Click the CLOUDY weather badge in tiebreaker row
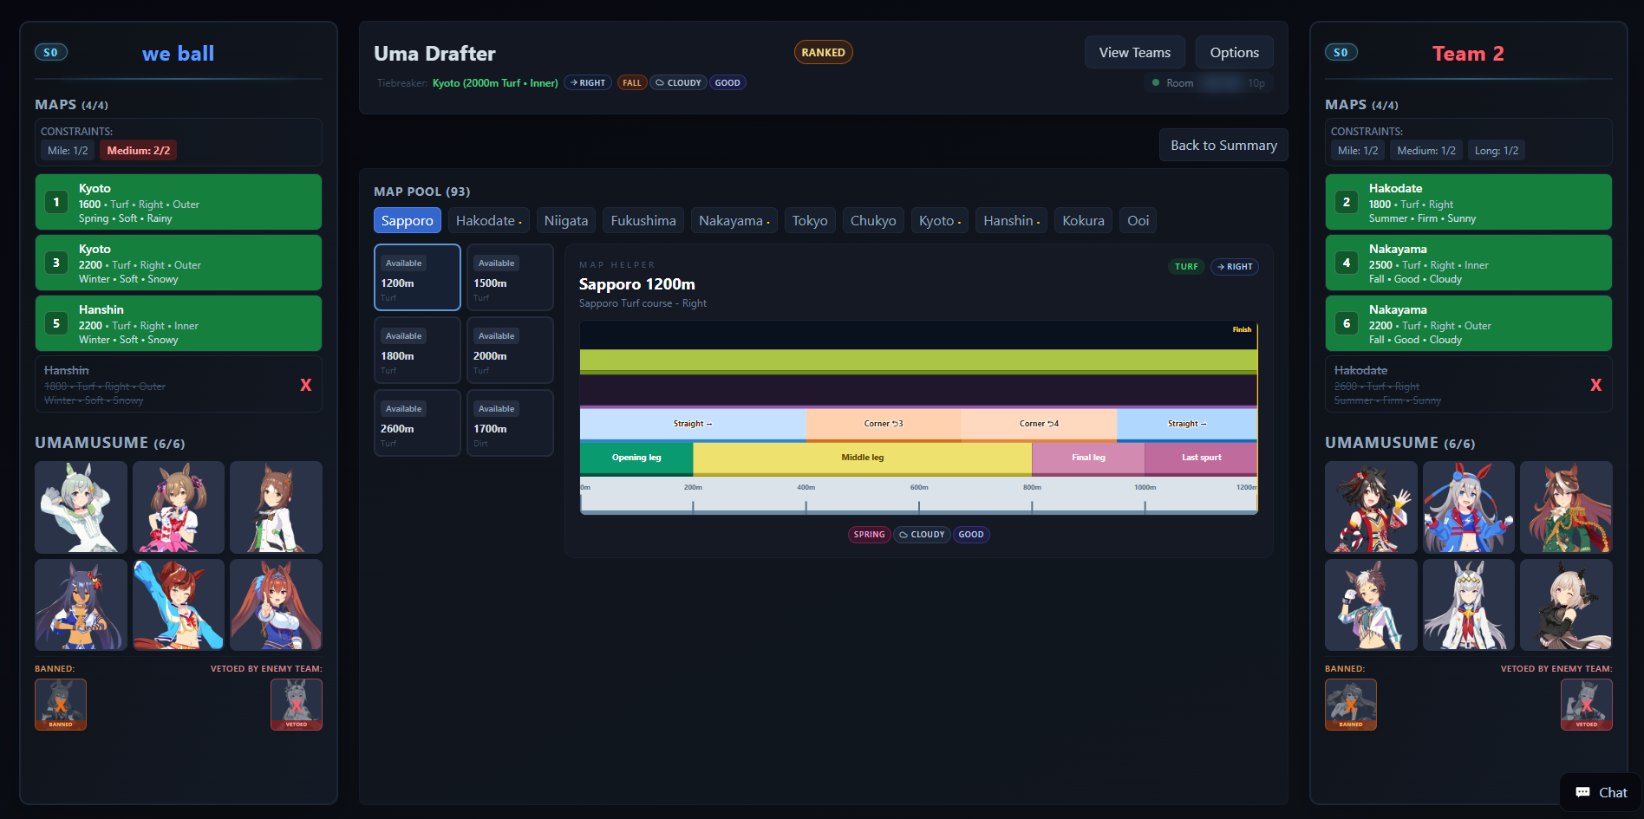The image size is (1644, 819). pyautogui.click(x=678, y=82)
